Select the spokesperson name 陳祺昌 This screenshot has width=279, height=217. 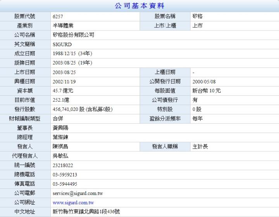pyautogui.click(x=60, y=147)
